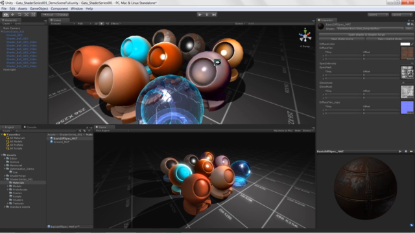Switch to the Console tab
Image resolution: width=415 pixels, height=233 pixels.
tap(30, 127)
